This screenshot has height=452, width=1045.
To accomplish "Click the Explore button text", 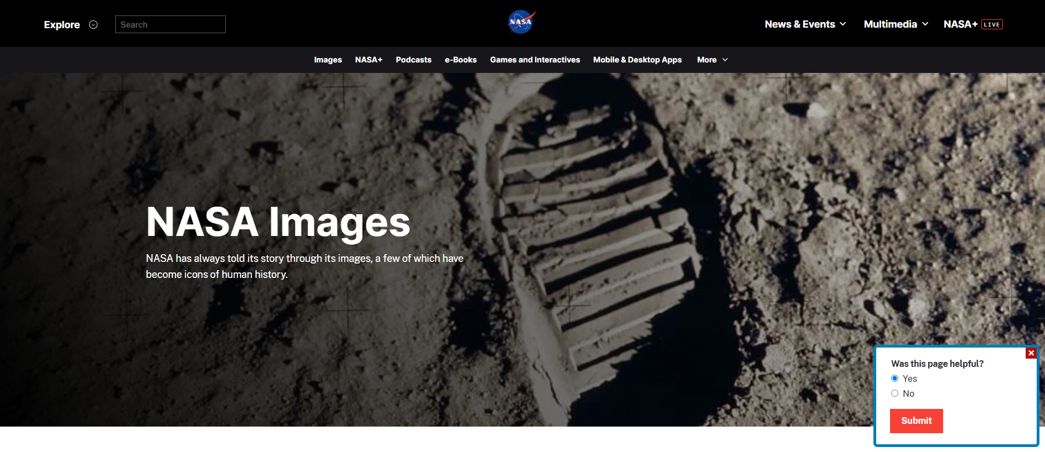I will click(62, 25).
